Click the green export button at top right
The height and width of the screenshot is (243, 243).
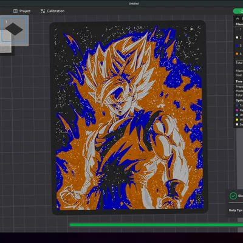(x=239, y=11)
